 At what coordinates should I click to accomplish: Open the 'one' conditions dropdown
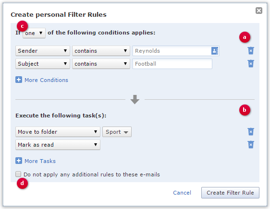pyautogui.click(x=34, y=33)
